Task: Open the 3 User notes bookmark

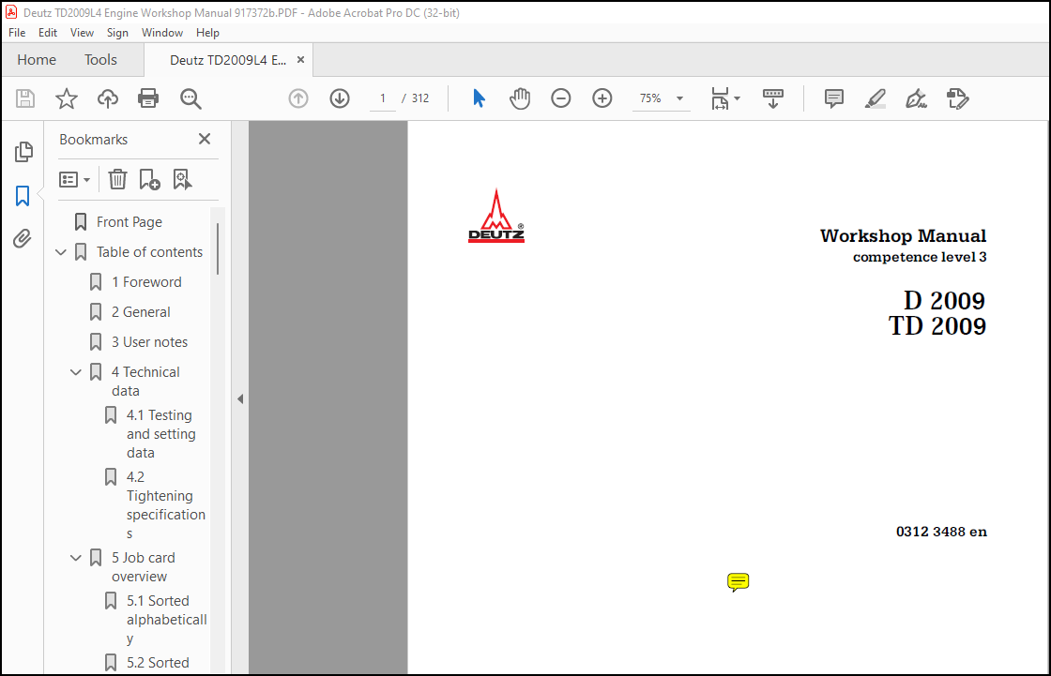Action: [149, 342]
